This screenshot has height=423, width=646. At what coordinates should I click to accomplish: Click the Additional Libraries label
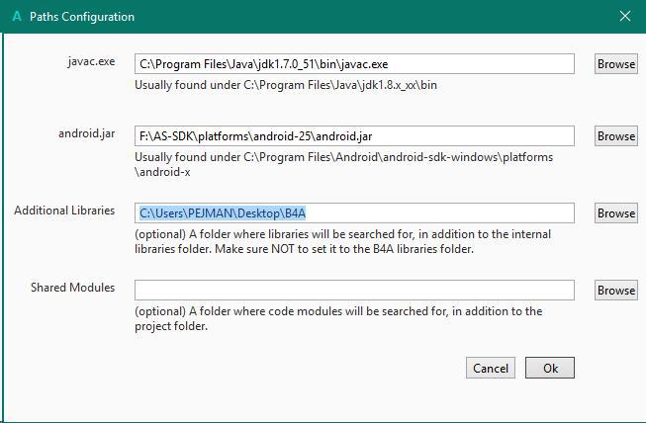pyautogui.click(x=64, y=211)
